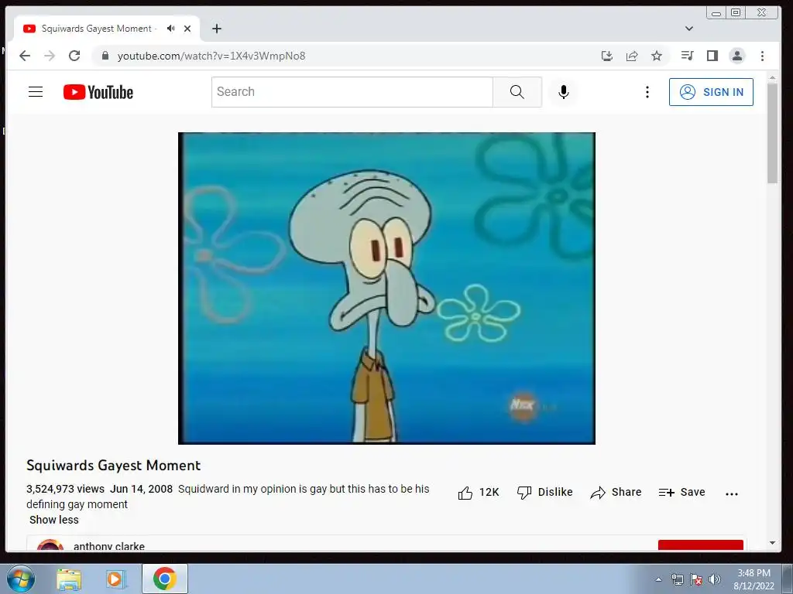Open Chrome three-dot menu

tap(762, 56)
